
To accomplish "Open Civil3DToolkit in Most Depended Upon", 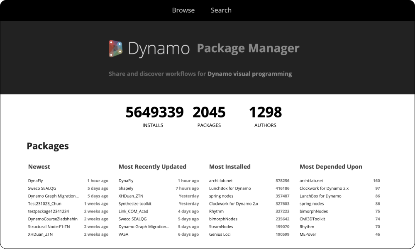I will tap(312, 219).
